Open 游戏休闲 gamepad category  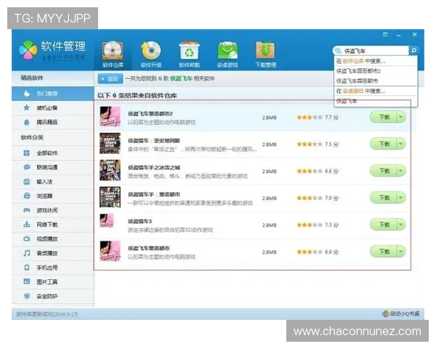[53, 210]
